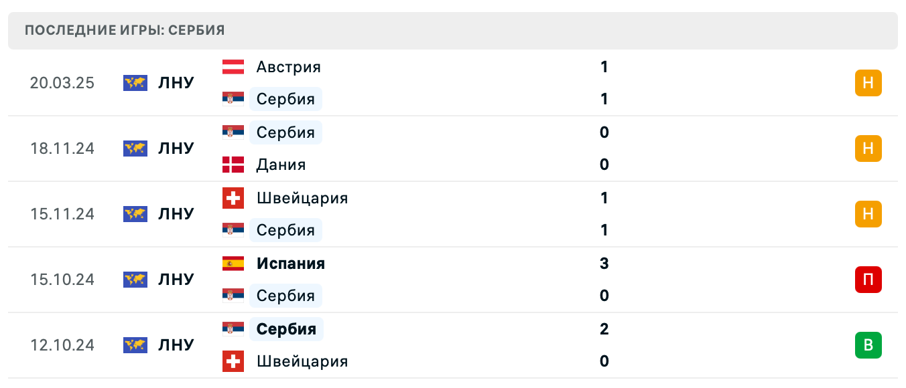
Task: Open the Австрия team page
Action: 288,66
